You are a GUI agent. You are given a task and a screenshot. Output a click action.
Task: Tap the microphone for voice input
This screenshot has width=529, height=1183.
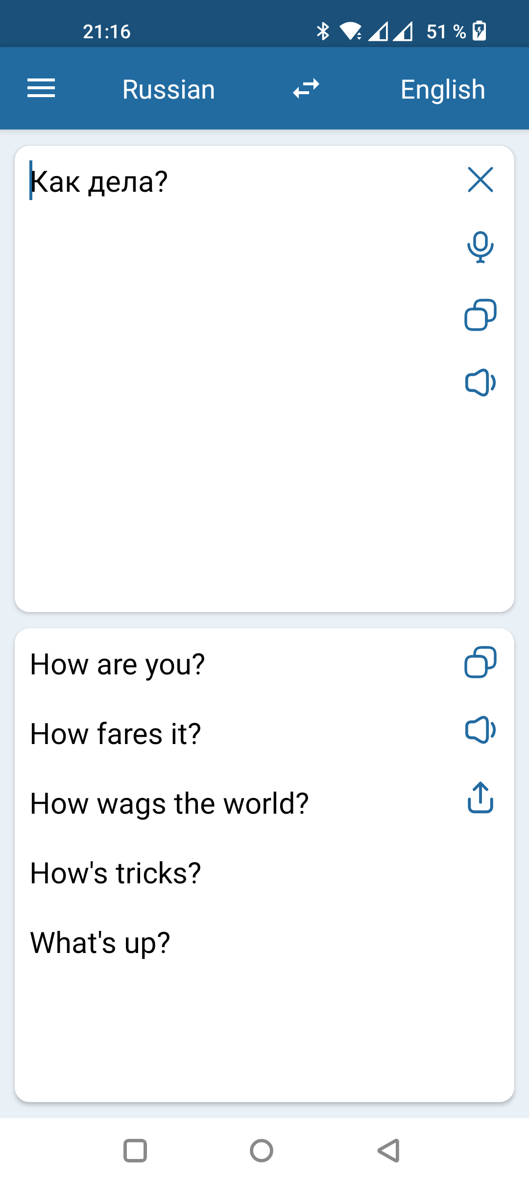(480, 247)
